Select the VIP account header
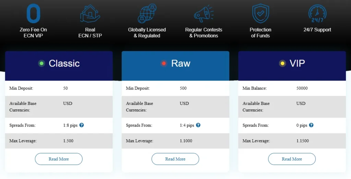The width and height of the screenshot is (351, 179). click(297, 63)
